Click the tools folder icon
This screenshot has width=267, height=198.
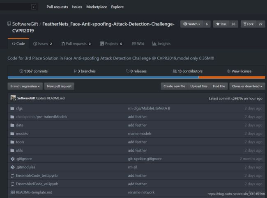tap(12, 142)
